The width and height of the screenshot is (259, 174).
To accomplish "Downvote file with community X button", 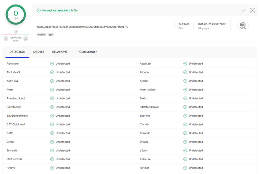I will click(x=6, y=38).
